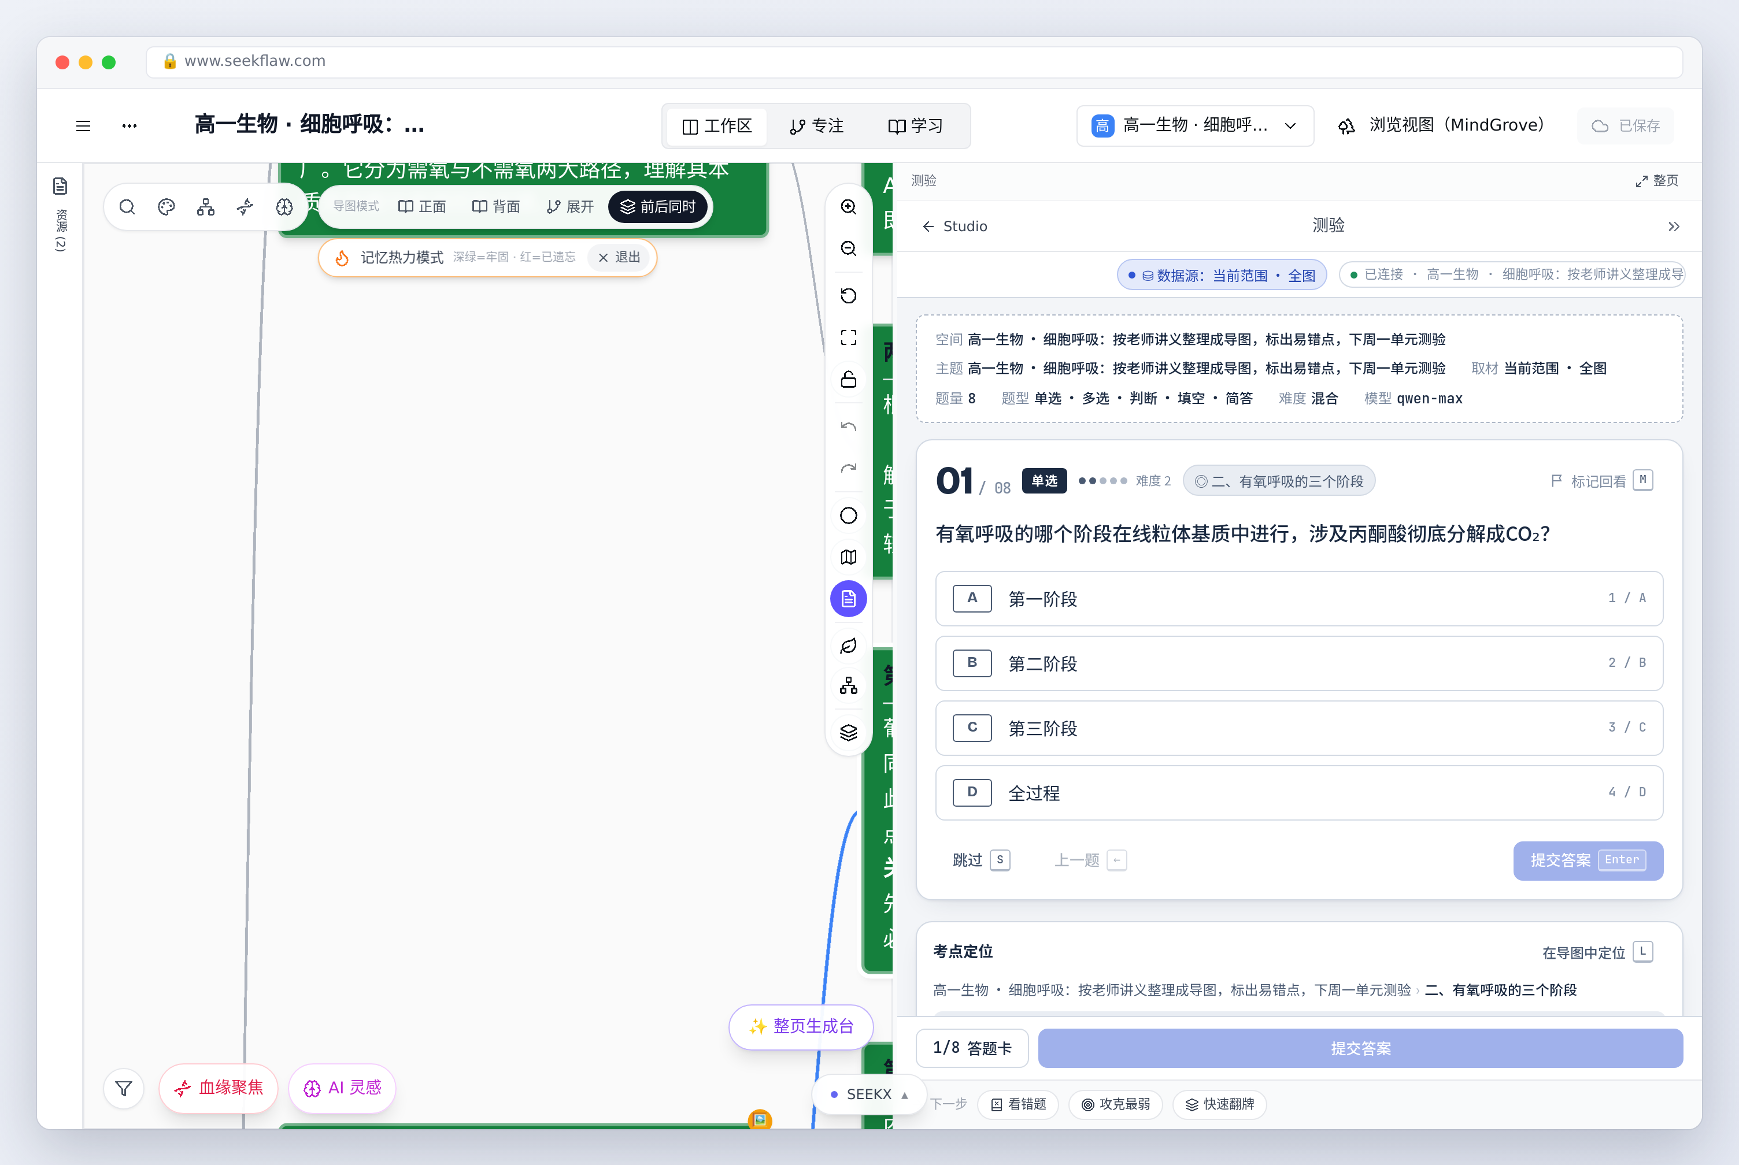Image resolution: width=1739 pixels, height=1165 pixels.
Task: Select answer option D 全过程
Action: pyautogui.click(x=1298, y=792)
